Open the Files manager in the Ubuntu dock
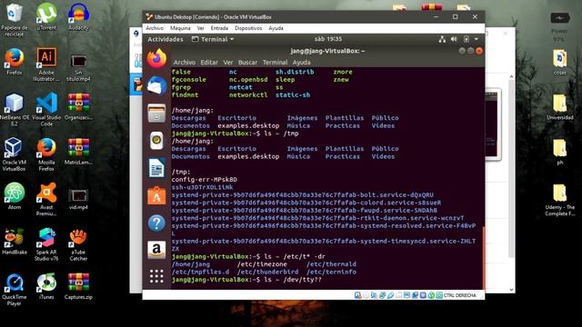 pyautogui.click(x=156, y=113)
